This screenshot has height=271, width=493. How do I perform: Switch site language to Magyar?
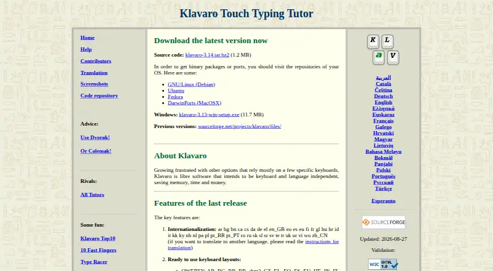383,139
